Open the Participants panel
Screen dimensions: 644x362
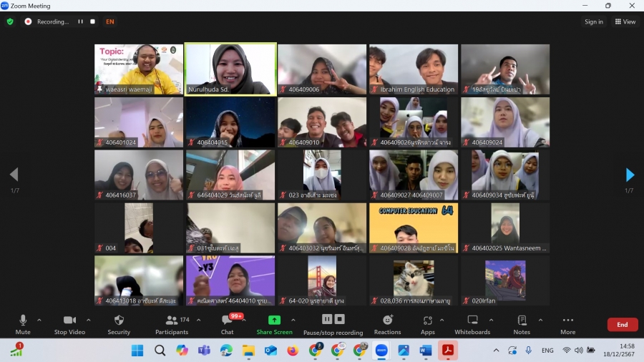172,323
